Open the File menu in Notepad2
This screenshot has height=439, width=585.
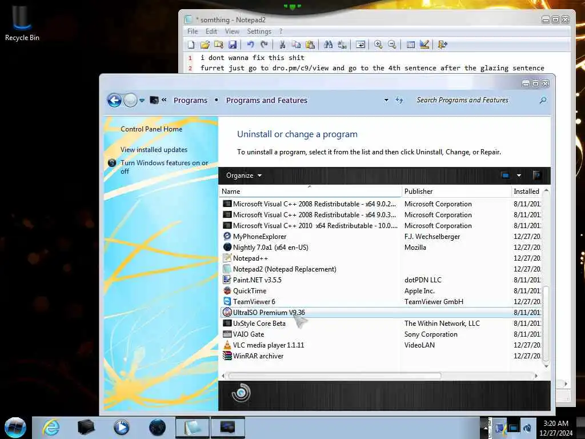point(193,31)
